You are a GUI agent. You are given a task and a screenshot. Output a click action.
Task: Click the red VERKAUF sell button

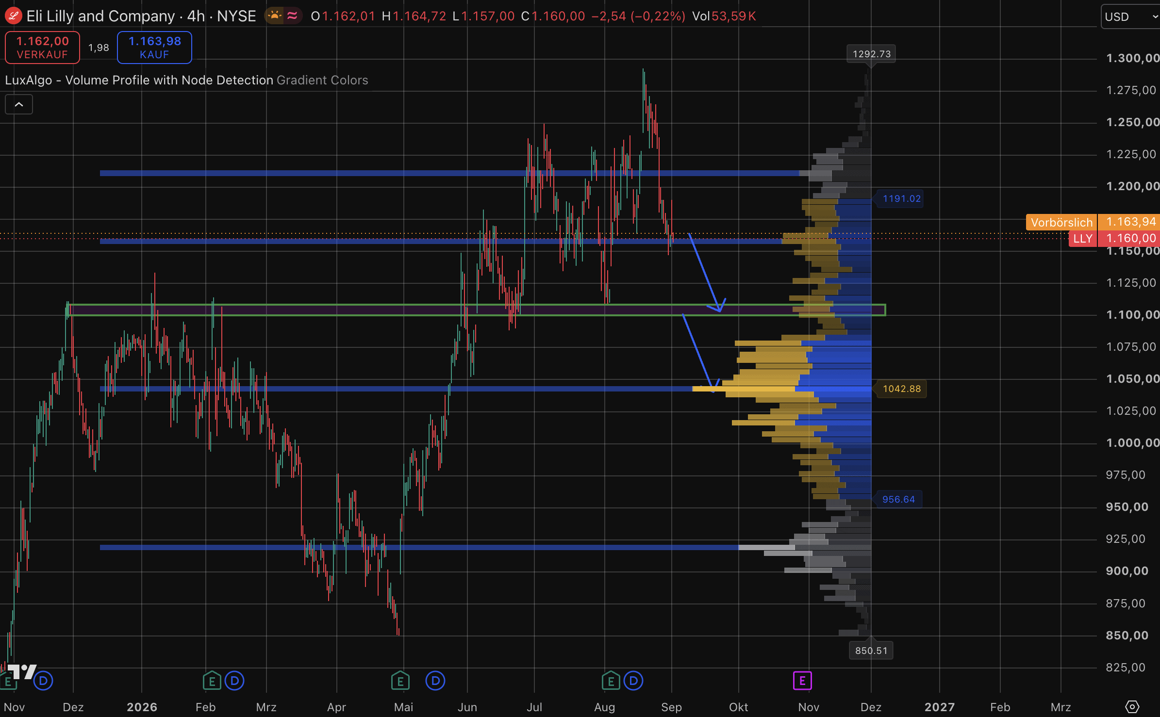(43, 48)
